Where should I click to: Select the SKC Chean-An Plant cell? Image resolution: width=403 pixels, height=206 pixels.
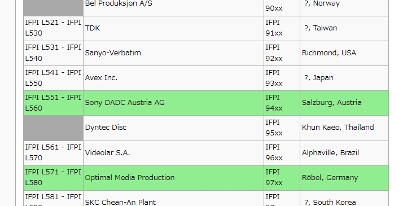point(173,198)
